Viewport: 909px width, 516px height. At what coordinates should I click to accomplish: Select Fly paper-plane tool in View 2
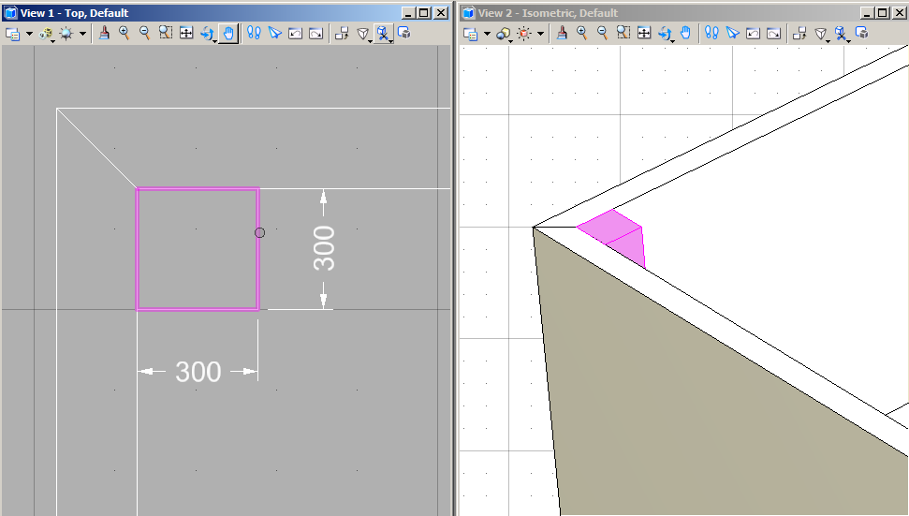tap(733, 33)
